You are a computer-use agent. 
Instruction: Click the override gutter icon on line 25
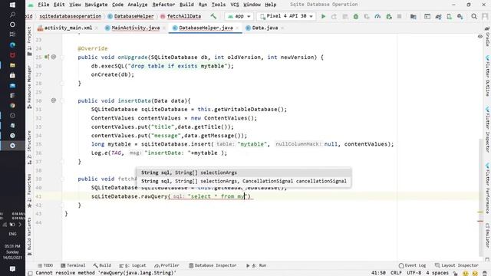tap(47, 57)
